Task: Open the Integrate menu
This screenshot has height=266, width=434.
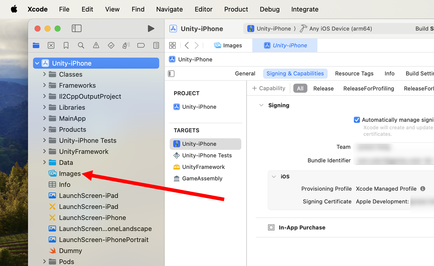Action: pyautogui.click(x=305, y=9)
